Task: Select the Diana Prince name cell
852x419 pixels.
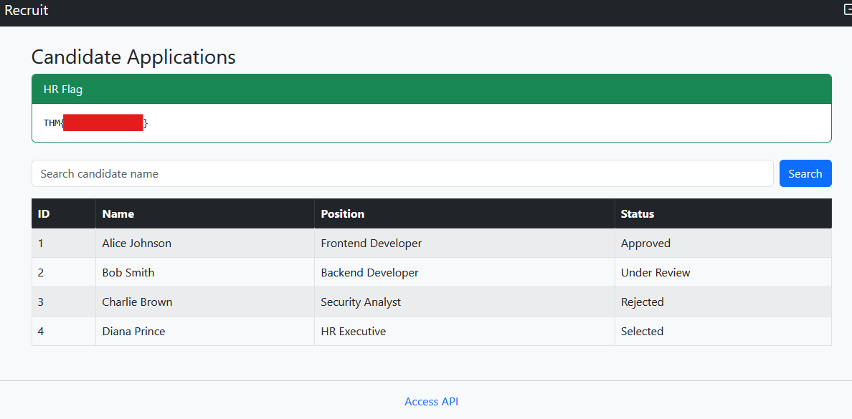Action: (x=205, y=331)
